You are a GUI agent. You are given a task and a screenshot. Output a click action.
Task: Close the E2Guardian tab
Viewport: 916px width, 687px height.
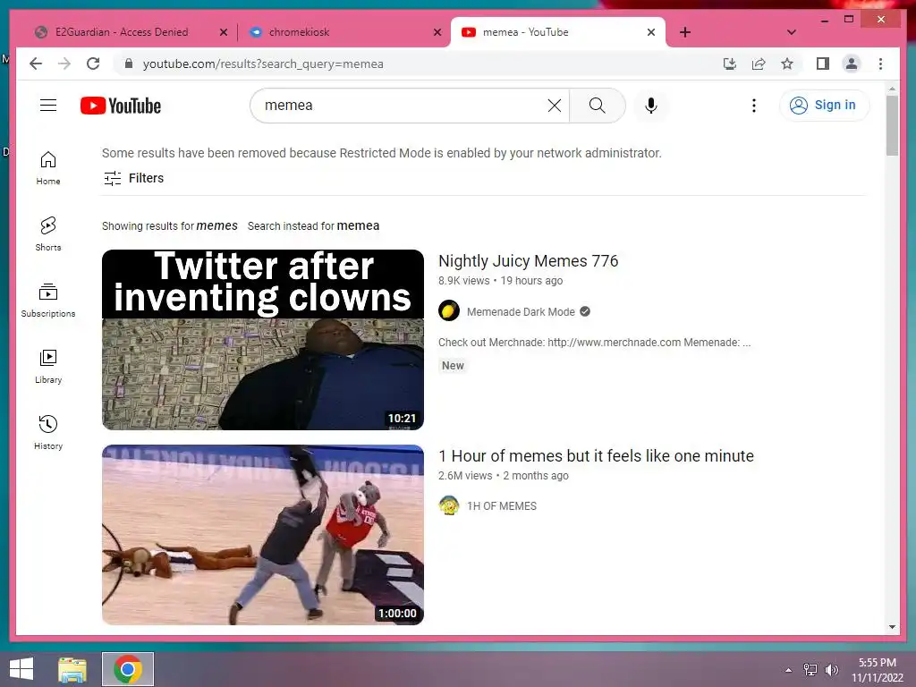[x=223, y=33]
